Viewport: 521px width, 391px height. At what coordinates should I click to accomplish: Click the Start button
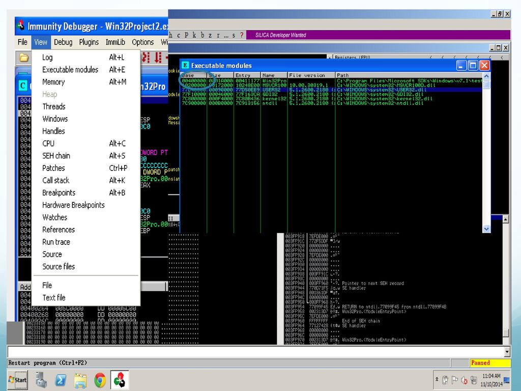pos(18,380)
